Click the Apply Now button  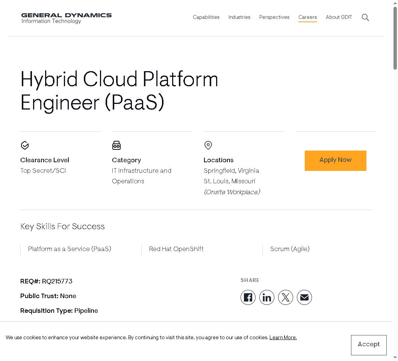(x=336, y=161)
